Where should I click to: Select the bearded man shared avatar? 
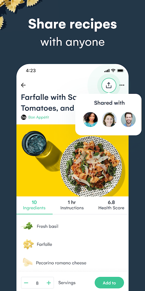click(128, 119)
